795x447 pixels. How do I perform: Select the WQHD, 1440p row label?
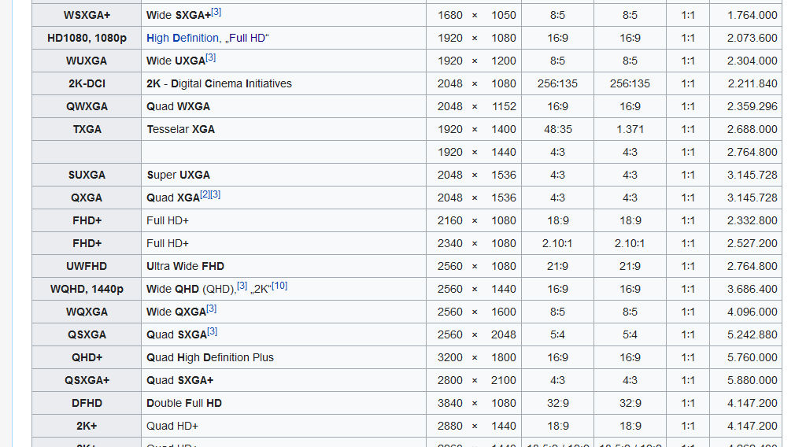point(87,289)
